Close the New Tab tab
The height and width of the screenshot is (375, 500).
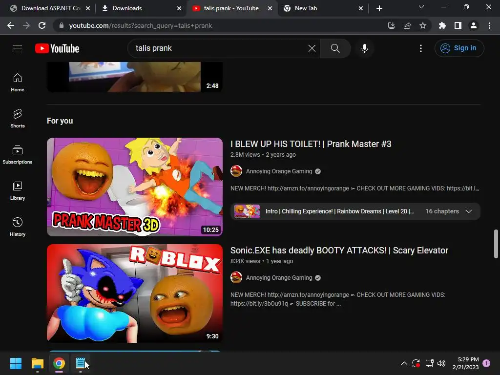(x=361, y=8)
